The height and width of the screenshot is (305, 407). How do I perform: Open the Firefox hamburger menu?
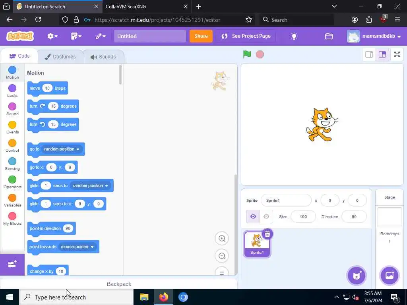point(397,19)
